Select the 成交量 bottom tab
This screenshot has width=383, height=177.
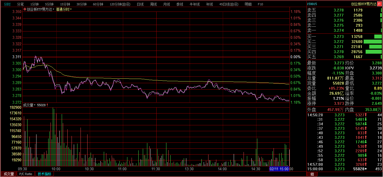(x=9, y=174)
